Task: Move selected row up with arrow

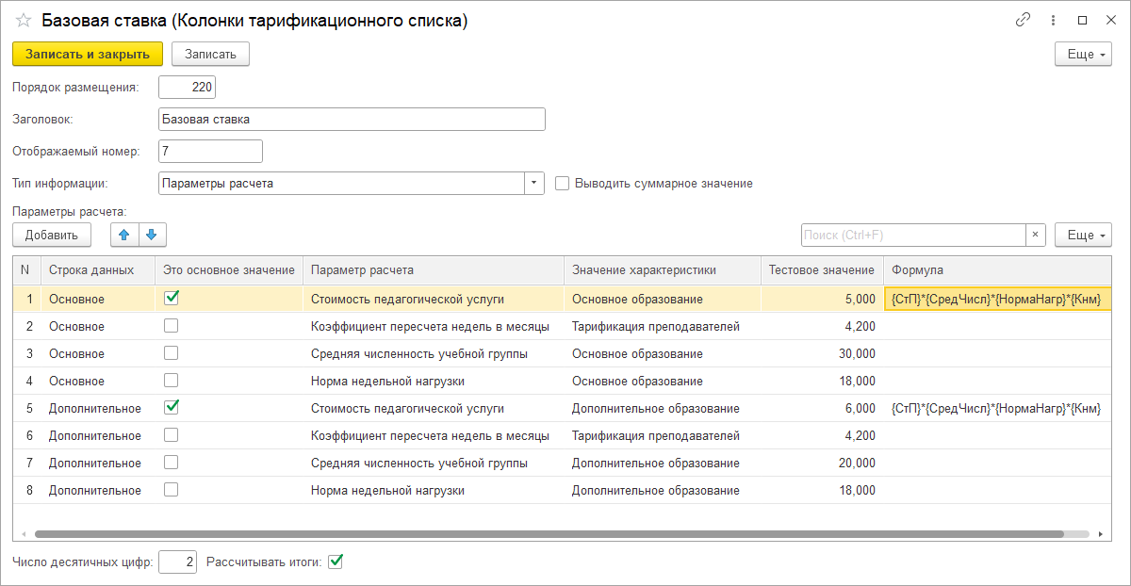Action: [x=124, y=235]
